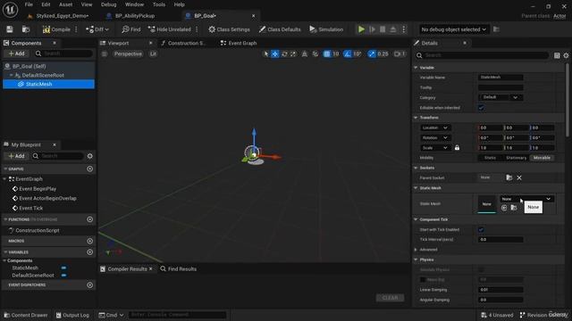Switch to the BP_AbilityPickup tab

[x=135, y=16]
